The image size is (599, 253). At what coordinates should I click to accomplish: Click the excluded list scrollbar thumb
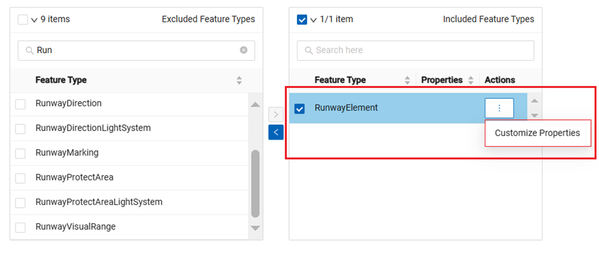(x=255, y=184)
